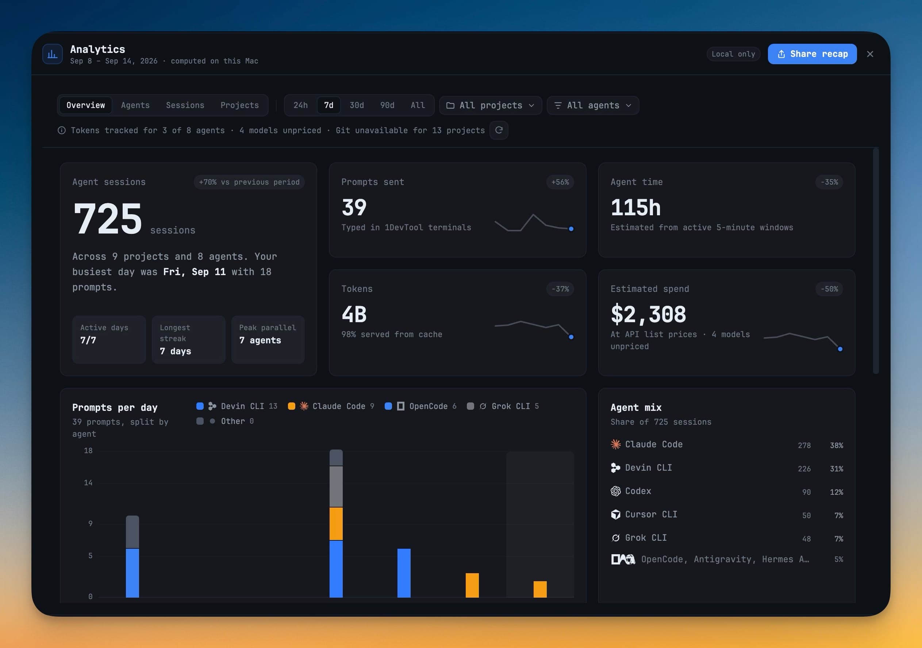The height and width of the screenshot is (648, 922).
Task: Switch to the Sessions tab
Action: (185, 105)
